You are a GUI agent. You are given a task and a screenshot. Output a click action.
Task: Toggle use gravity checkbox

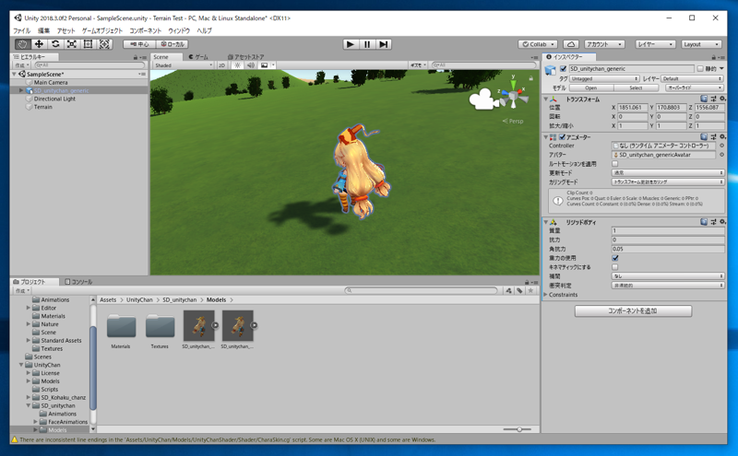point(614,258)
